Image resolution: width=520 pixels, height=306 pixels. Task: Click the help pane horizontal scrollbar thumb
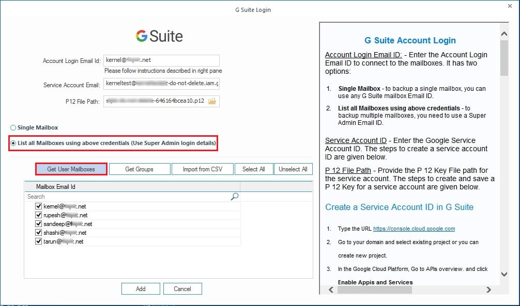pyautogui.click(x=375, y=290)
